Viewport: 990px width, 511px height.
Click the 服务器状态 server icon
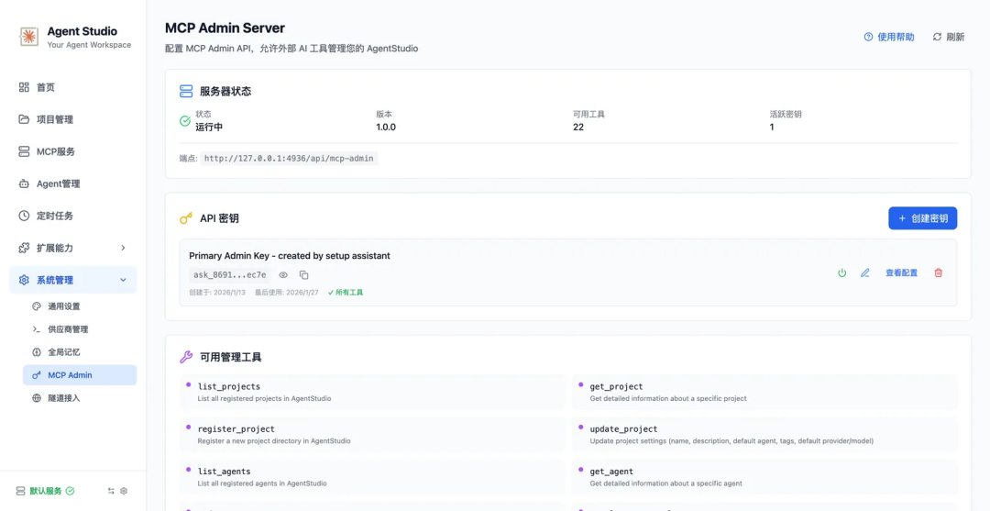pyautogui.click(x=186, y=91)
